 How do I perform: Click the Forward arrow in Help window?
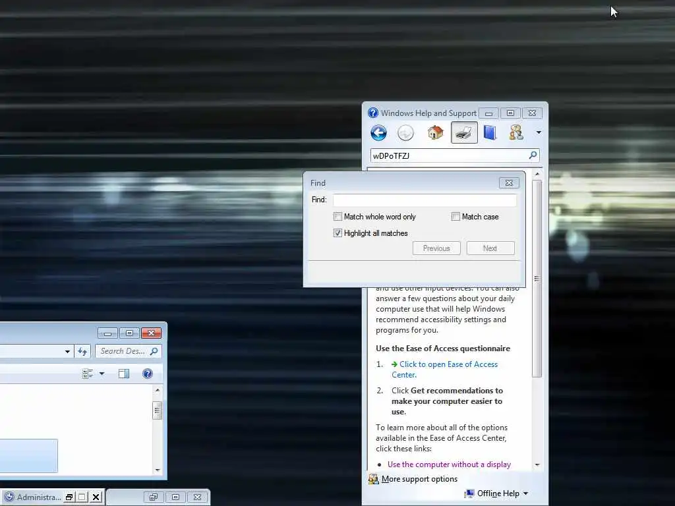pyautogui.click(x=405, y=133)
